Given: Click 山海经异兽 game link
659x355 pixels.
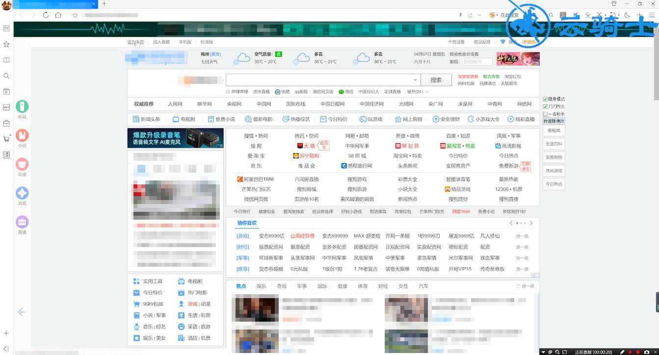Looking at the screenshot, I should point(302,236).
